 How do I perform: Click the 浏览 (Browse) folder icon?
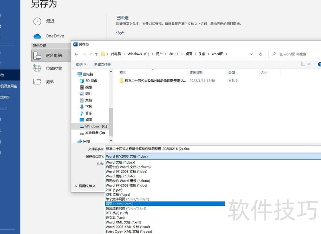point(37,82)
